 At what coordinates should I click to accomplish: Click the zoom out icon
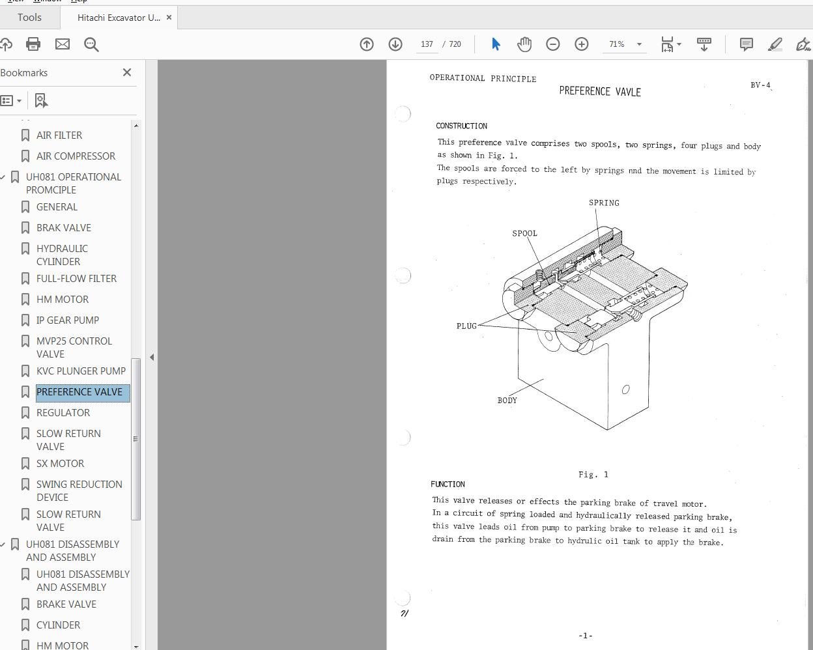pyautogui.click(x=552, y=44)
